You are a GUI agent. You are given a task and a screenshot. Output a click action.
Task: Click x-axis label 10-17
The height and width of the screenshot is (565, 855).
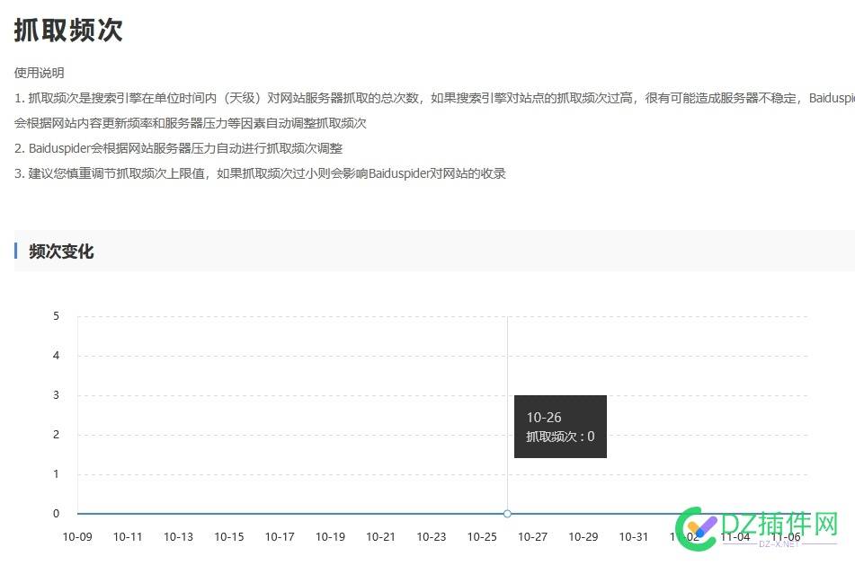(x=280, y=536)
